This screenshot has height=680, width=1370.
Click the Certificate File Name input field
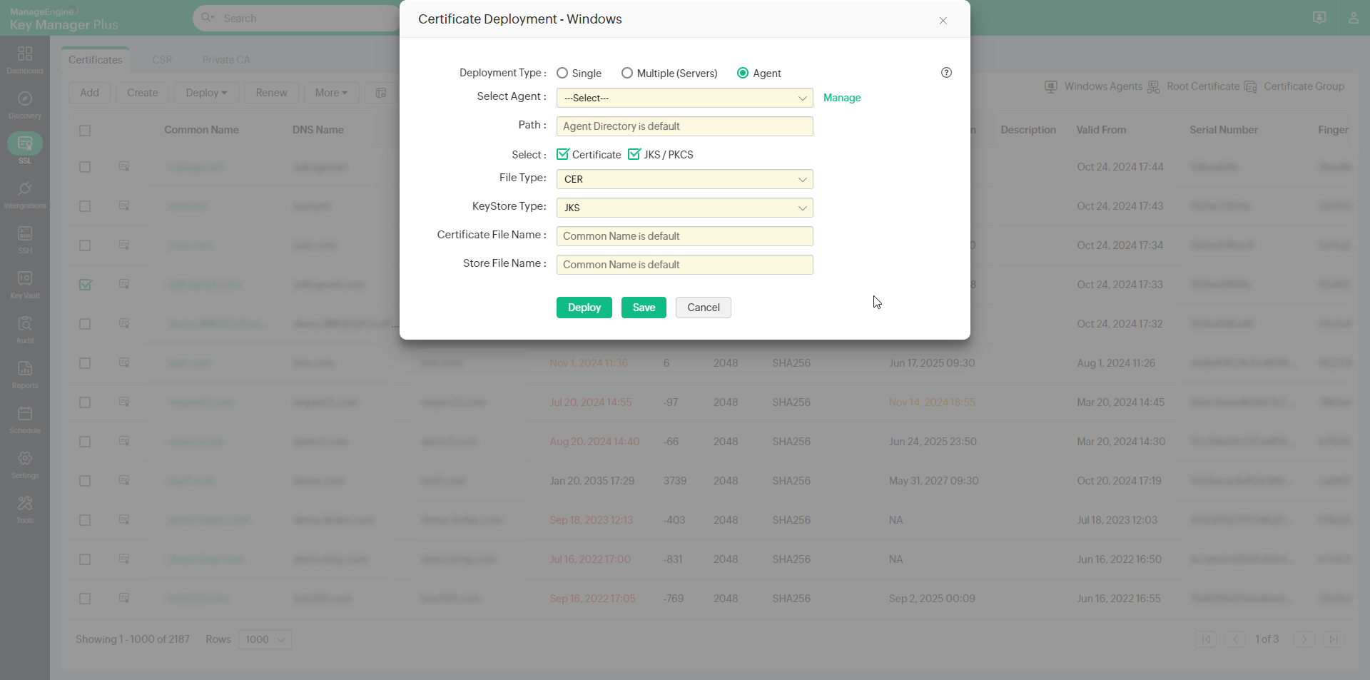click(685, 236)
